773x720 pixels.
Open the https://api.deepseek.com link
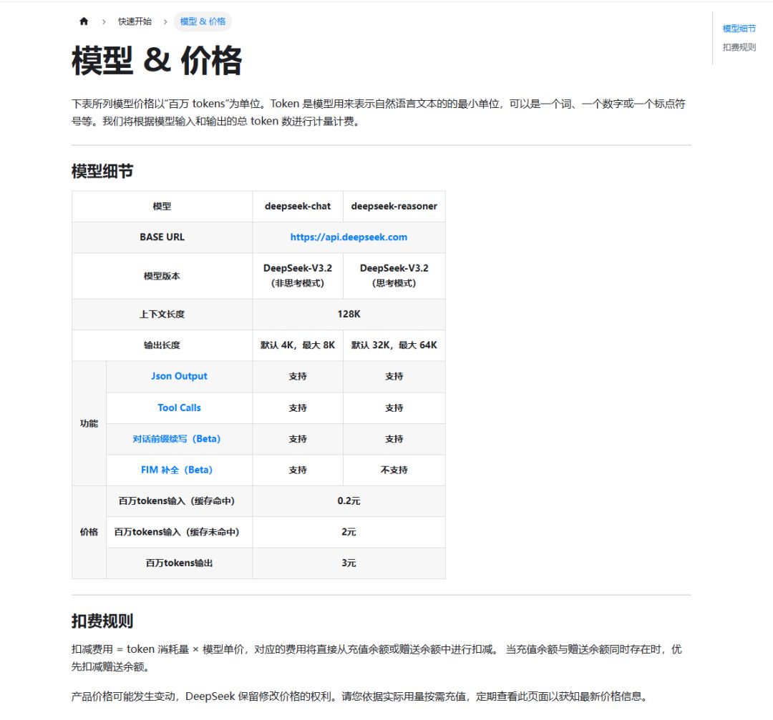coord(349,237)
